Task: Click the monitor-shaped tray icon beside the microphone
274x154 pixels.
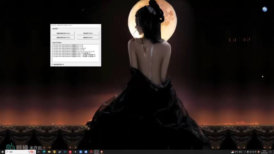Action: 250,152
